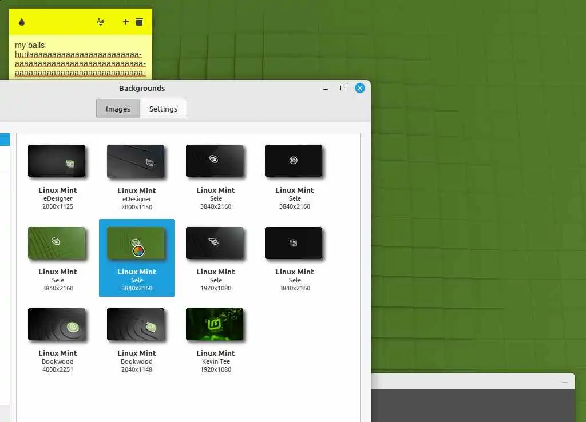Select eDesigner 2000x1150 wallpaper thumbnail
586x422 pixels.
point(136,161)
